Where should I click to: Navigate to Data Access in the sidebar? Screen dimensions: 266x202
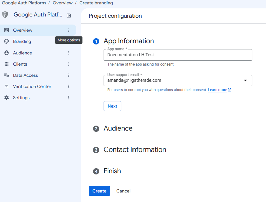(x=26, y=75)
